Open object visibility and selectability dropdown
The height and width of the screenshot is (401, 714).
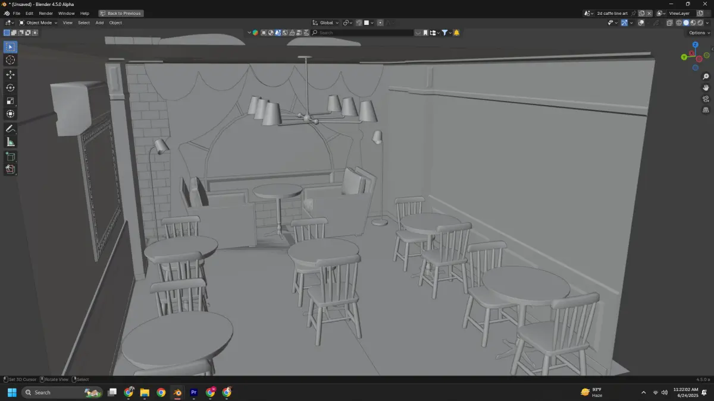613,23
